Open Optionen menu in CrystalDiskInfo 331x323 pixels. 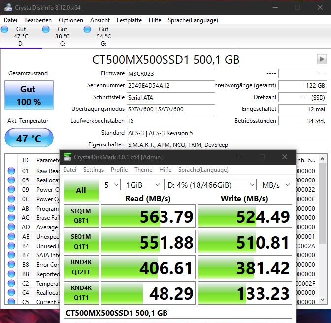71,20
